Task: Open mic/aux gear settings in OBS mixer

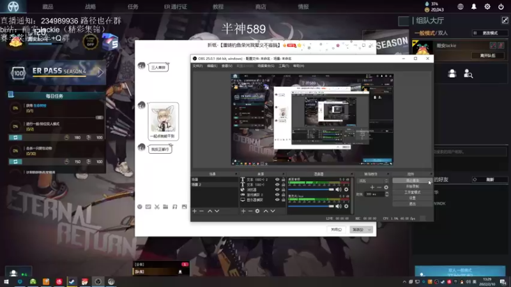Action: pyautogui.click(x=346, y=206)
